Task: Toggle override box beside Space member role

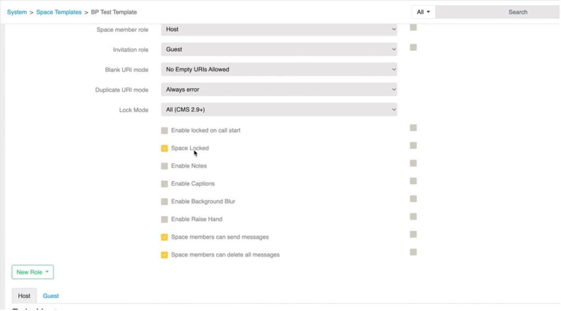Action: (x=413, y=27)
